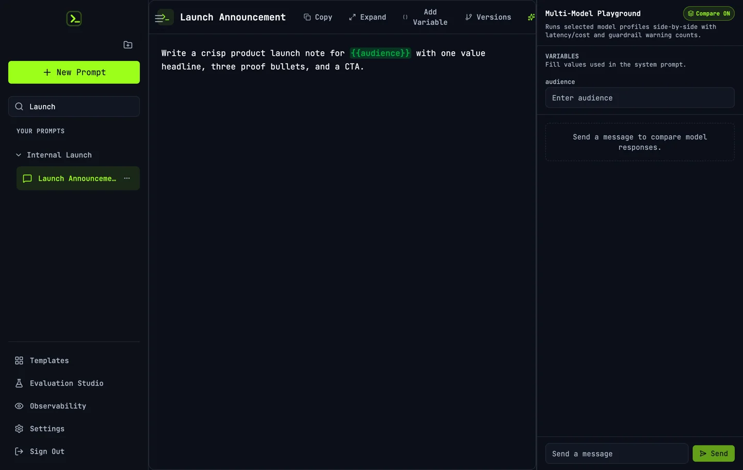
Task: Open Settings
Action: pyautogui.click(x=74, y=429)
